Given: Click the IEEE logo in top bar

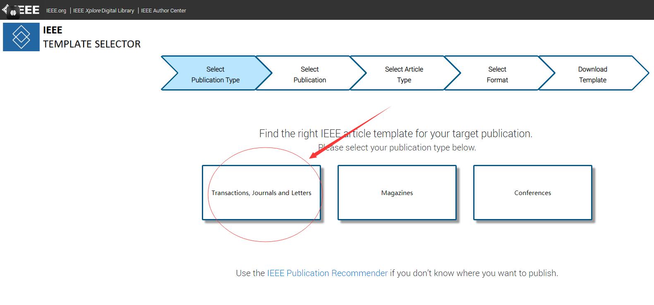Looking at the screenshot, I should click(x=21, y=10).
